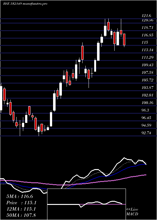Click the 12MA : 115.1 readout

(x=21, y=209)
